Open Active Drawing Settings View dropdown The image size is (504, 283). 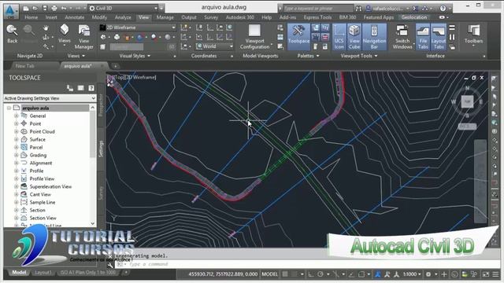coord(50,98)
